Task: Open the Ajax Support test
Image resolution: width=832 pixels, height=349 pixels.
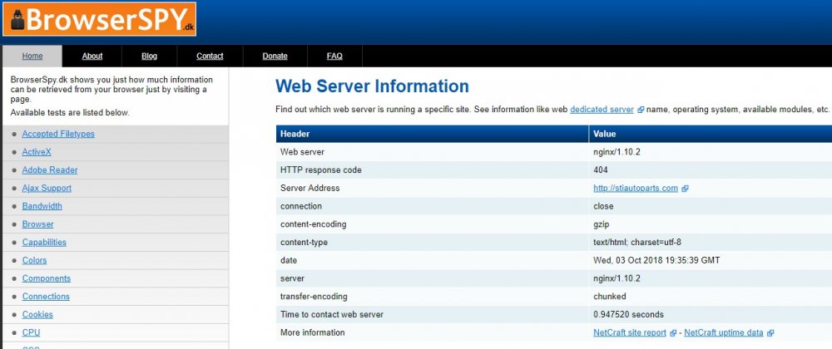Action: [47, 189]
